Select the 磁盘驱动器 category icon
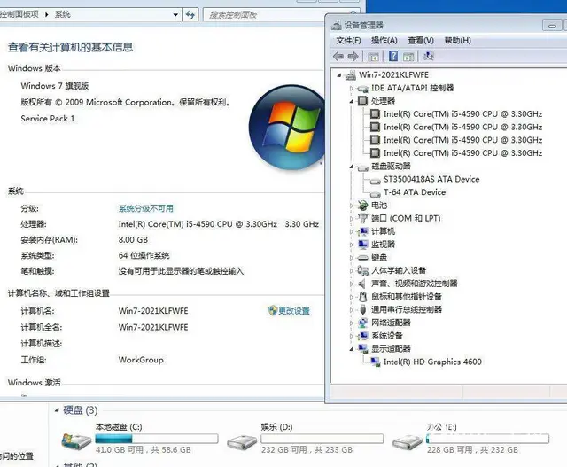This screenshot has height=467, width=567. [x=362, y=167]
